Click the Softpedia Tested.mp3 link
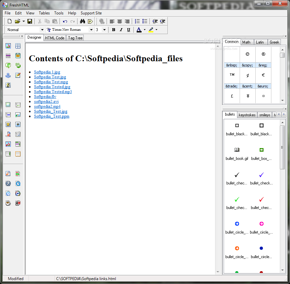The height and width of the screenshot is (284, 290). coord(53,92)
